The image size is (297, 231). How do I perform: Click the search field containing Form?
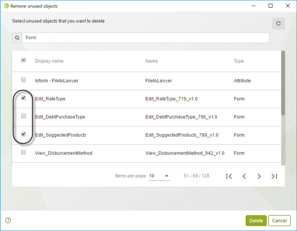[x=145, y=38]
